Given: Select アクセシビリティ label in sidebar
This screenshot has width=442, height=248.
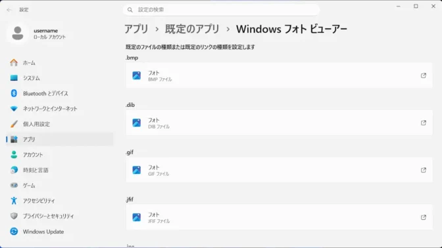Looking at the screenshot, I should 39,201.
